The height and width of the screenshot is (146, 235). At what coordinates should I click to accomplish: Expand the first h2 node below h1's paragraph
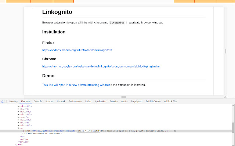[x=18, y=112]
